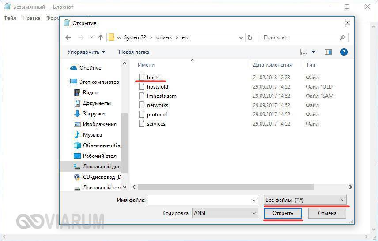This screenshot has height=241, width=378.
Task: Open the Кодировка ANSI dropdown
Action: tap(225, 213)
